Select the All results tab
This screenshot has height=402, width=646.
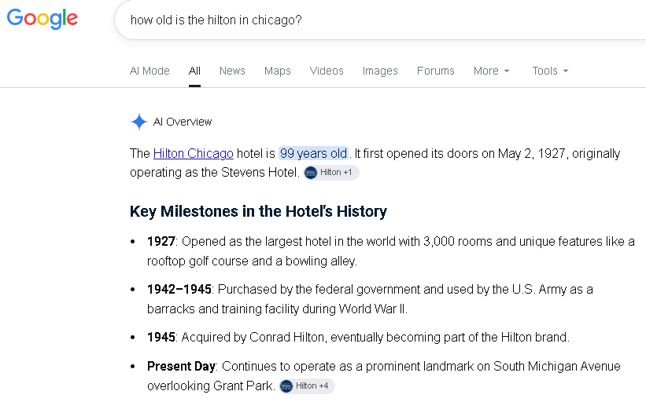point(194,71)
